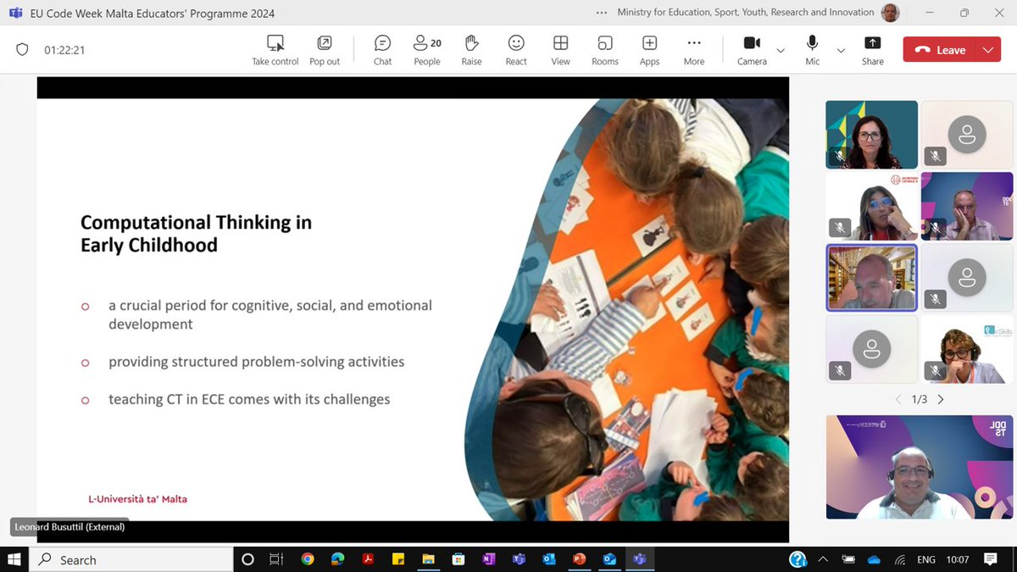Browse meeting Apps
The image size is (1017, 572).
(x=649, y=49)
